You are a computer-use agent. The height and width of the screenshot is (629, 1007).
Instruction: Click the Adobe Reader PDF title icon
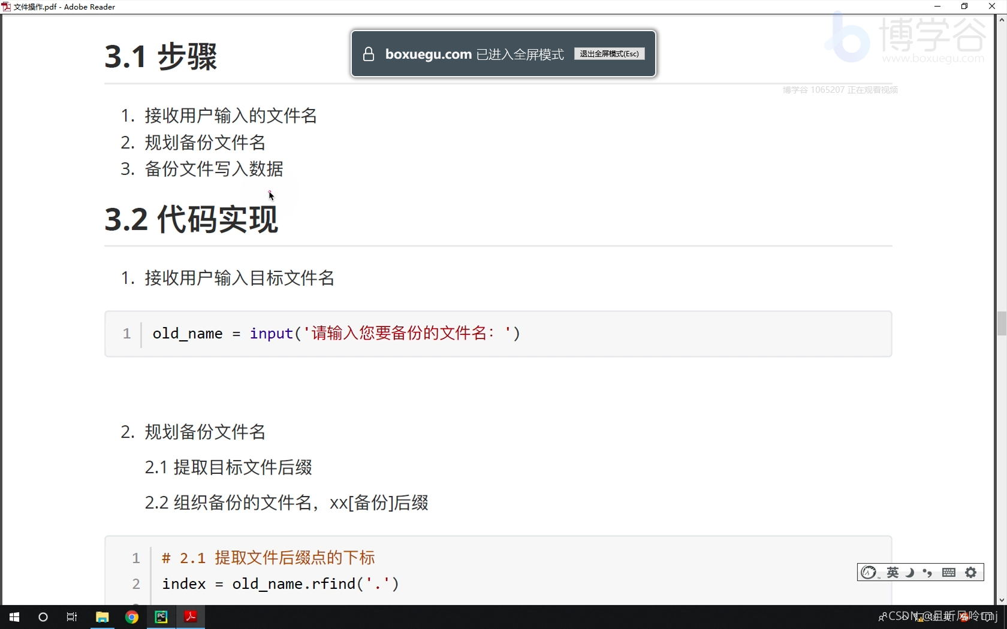(x=6, y=7)
